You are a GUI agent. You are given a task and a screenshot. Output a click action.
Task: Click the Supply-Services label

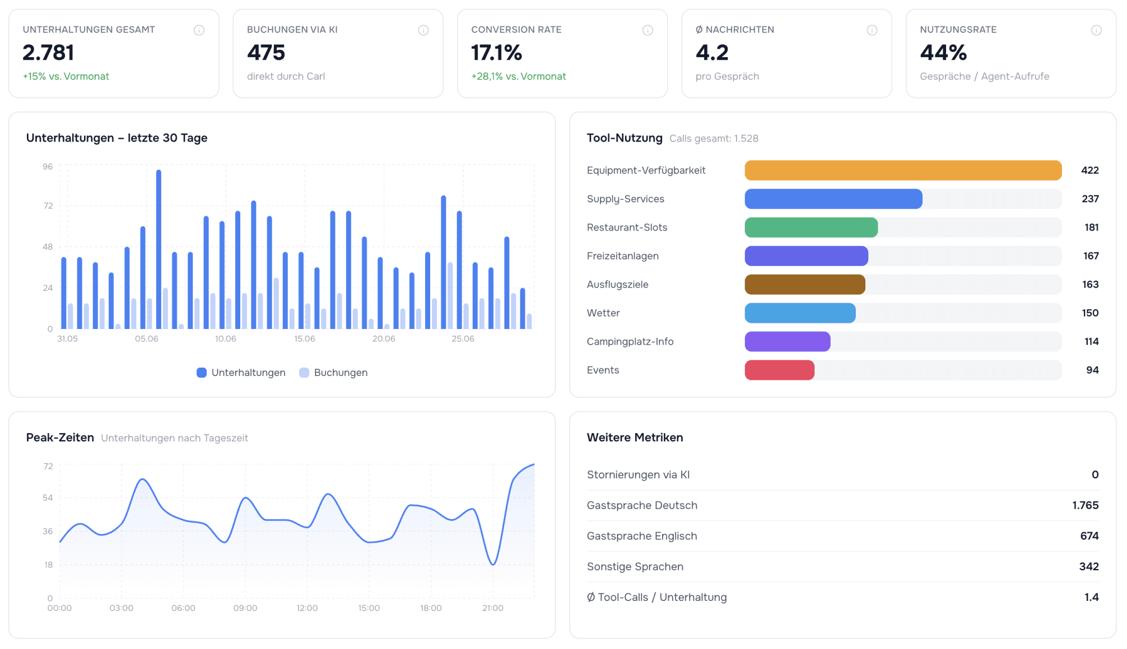pos(625,199)
